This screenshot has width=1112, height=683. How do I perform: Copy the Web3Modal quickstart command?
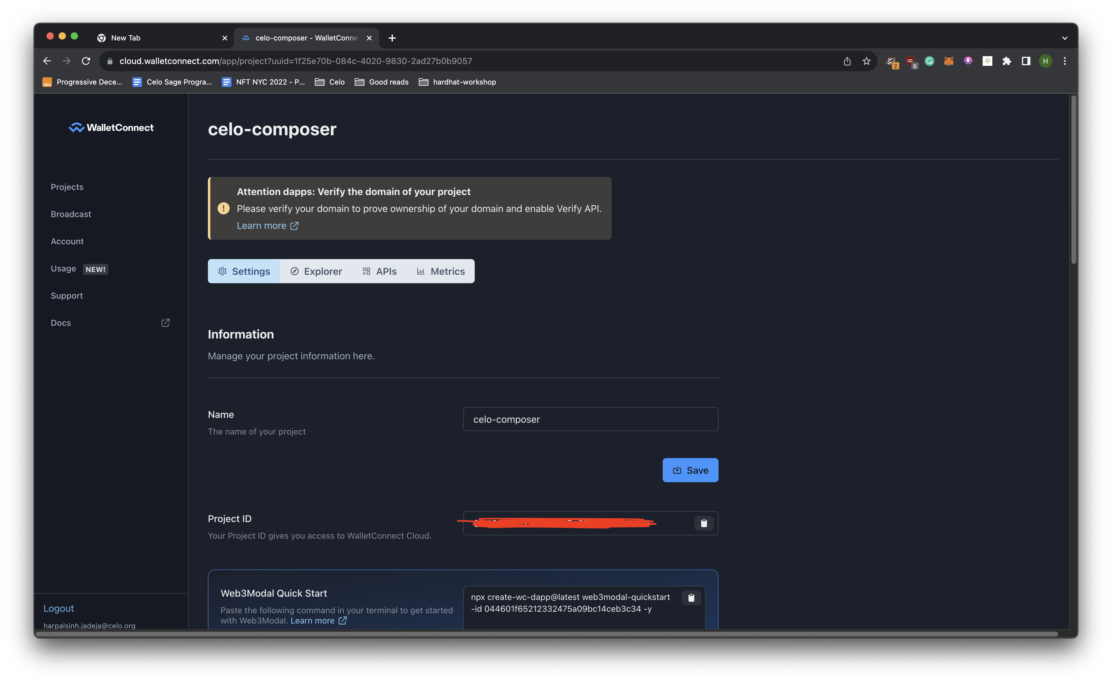[691, 598]
